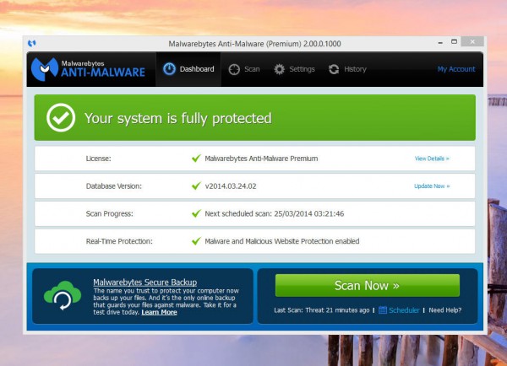Click the Need Help? link

click(445, 310)
